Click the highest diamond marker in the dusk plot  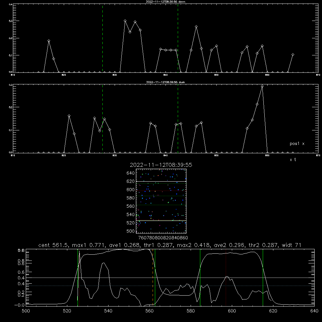[x=262, y=86]
